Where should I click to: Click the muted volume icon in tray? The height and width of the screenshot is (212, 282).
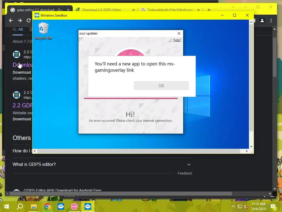coord(246,206)
